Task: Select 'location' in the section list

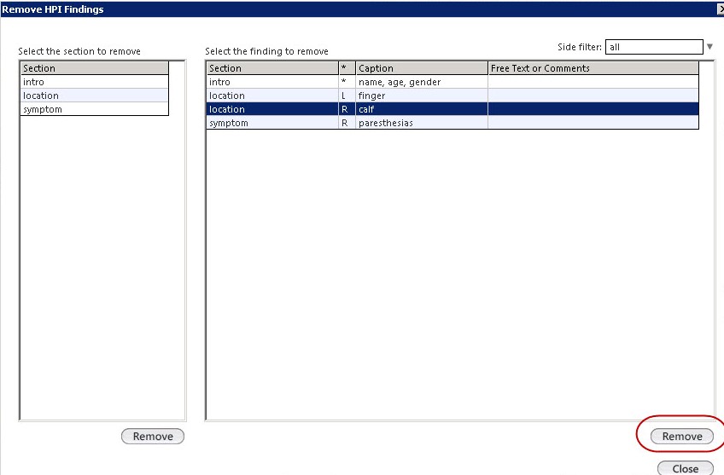Action: pyautogui.click(x=95, y=96)
